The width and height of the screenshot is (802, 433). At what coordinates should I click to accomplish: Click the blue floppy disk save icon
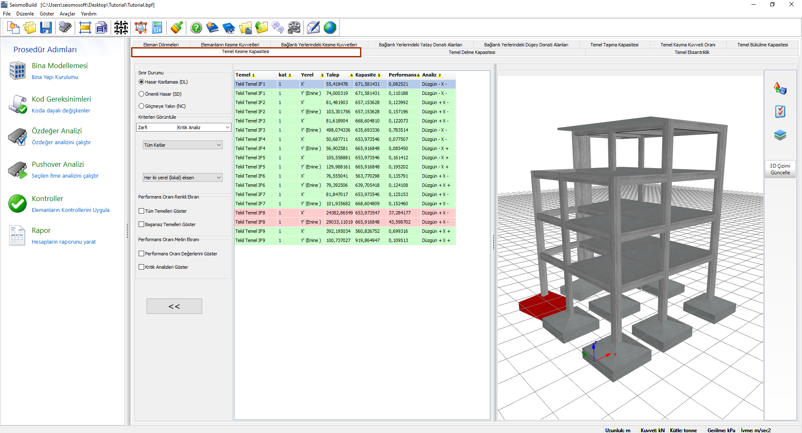(x=46, y=28)
